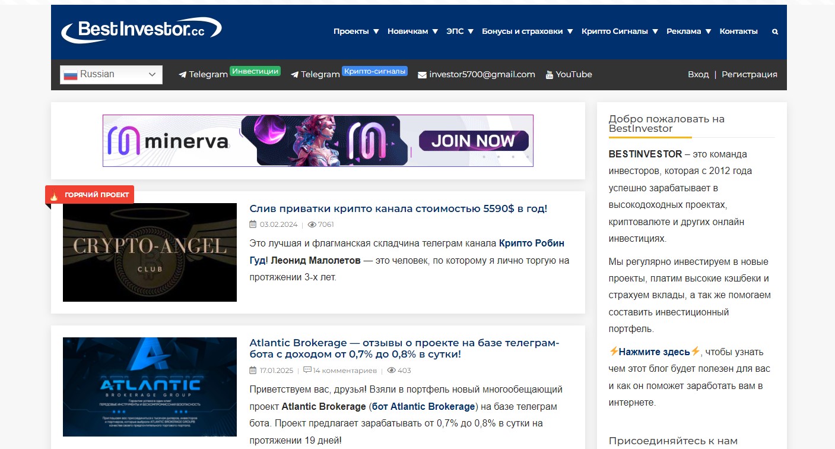Click the 14 комментариев link
Screen dimensions: 835x449
tap(345, 371)
